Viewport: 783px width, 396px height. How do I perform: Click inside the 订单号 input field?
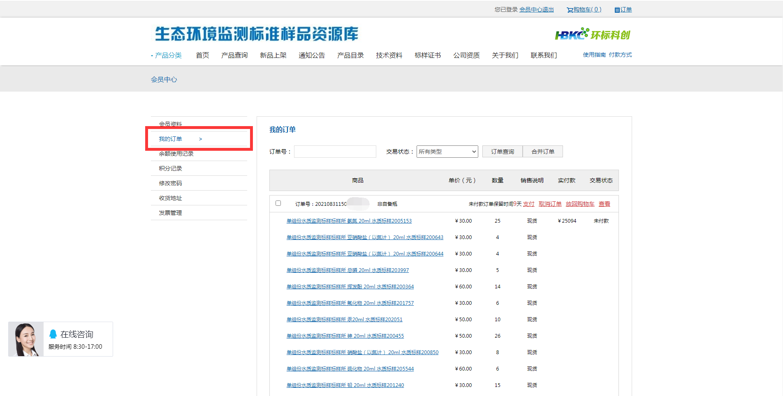pos(335,152)
